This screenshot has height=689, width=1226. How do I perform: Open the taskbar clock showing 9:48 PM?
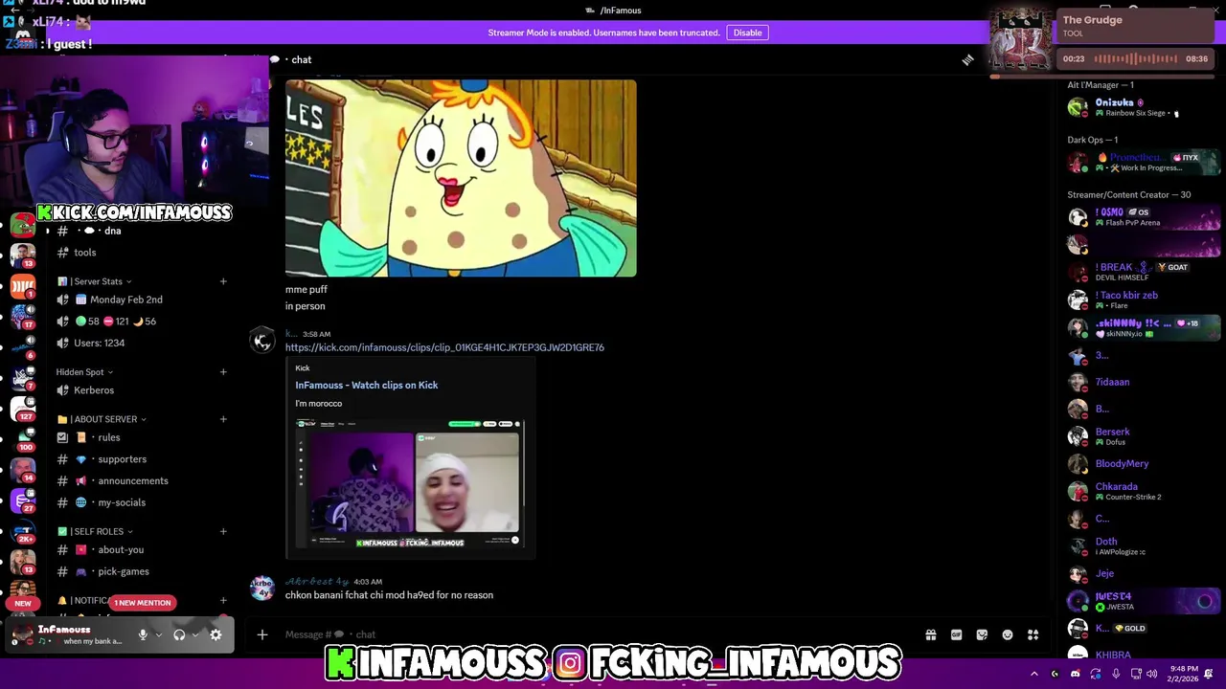click(1182, 674)
